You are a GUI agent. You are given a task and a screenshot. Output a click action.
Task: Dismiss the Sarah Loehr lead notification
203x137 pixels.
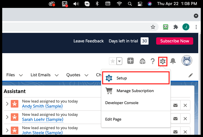click(x=185, y=118)
